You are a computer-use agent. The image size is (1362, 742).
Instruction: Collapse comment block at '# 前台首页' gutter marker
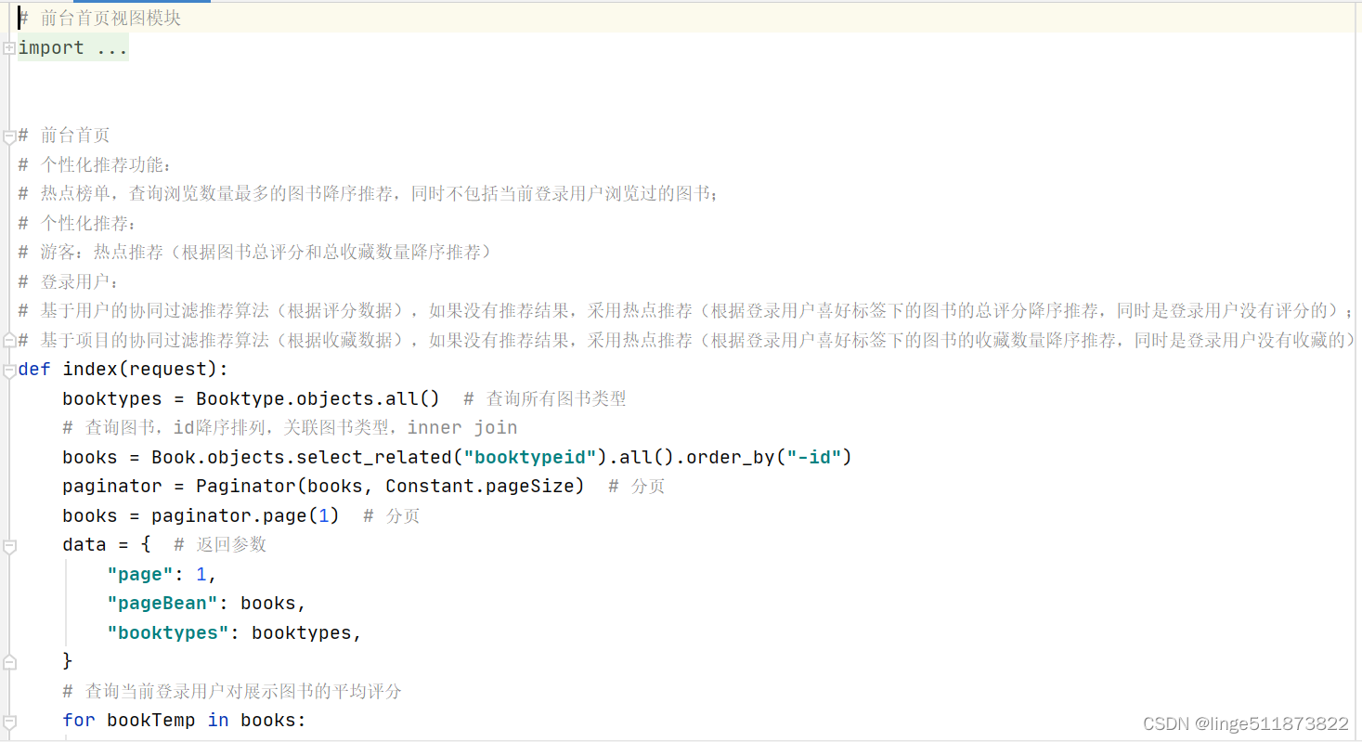click(x=8, y=136)
